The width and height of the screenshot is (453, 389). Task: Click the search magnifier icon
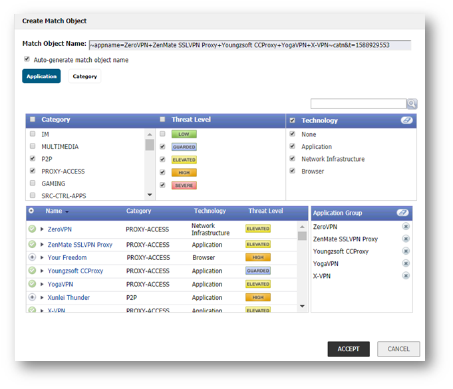[x=412, y=104]
